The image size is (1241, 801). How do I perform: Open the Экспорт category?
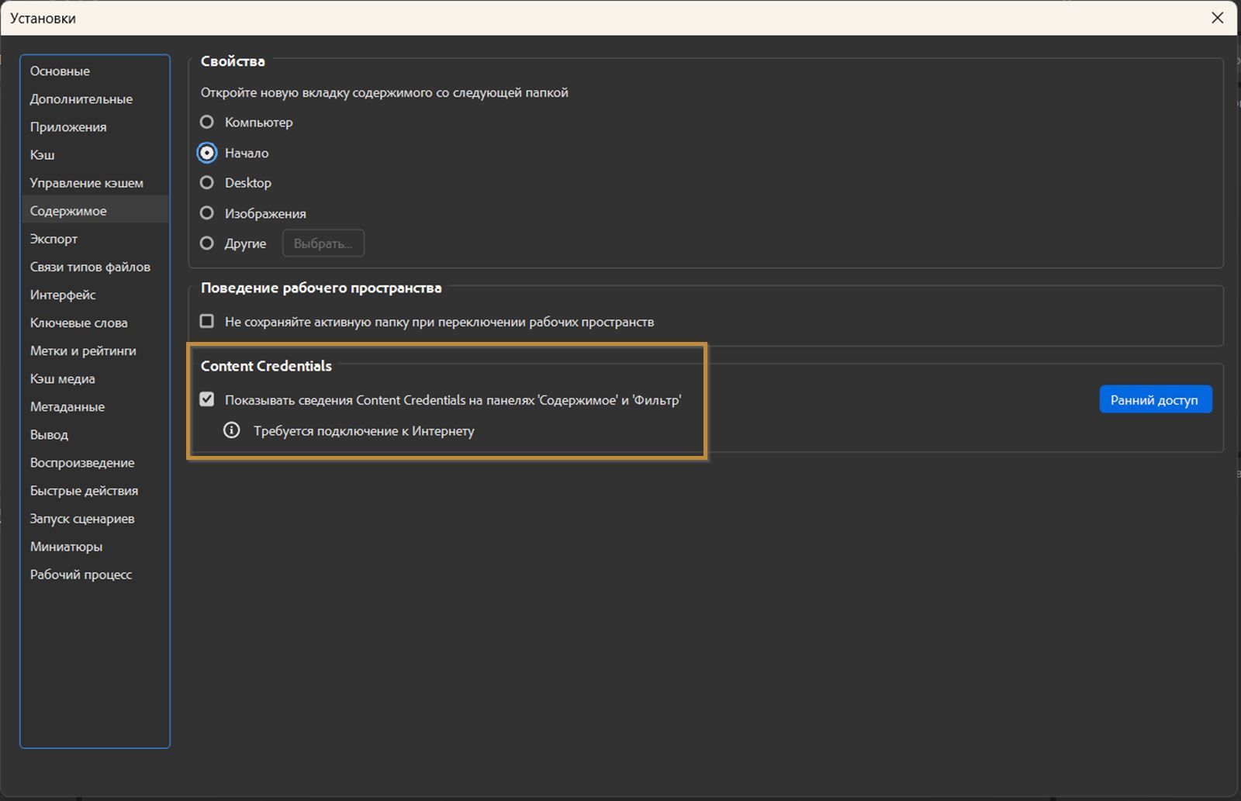coord(95,238)
